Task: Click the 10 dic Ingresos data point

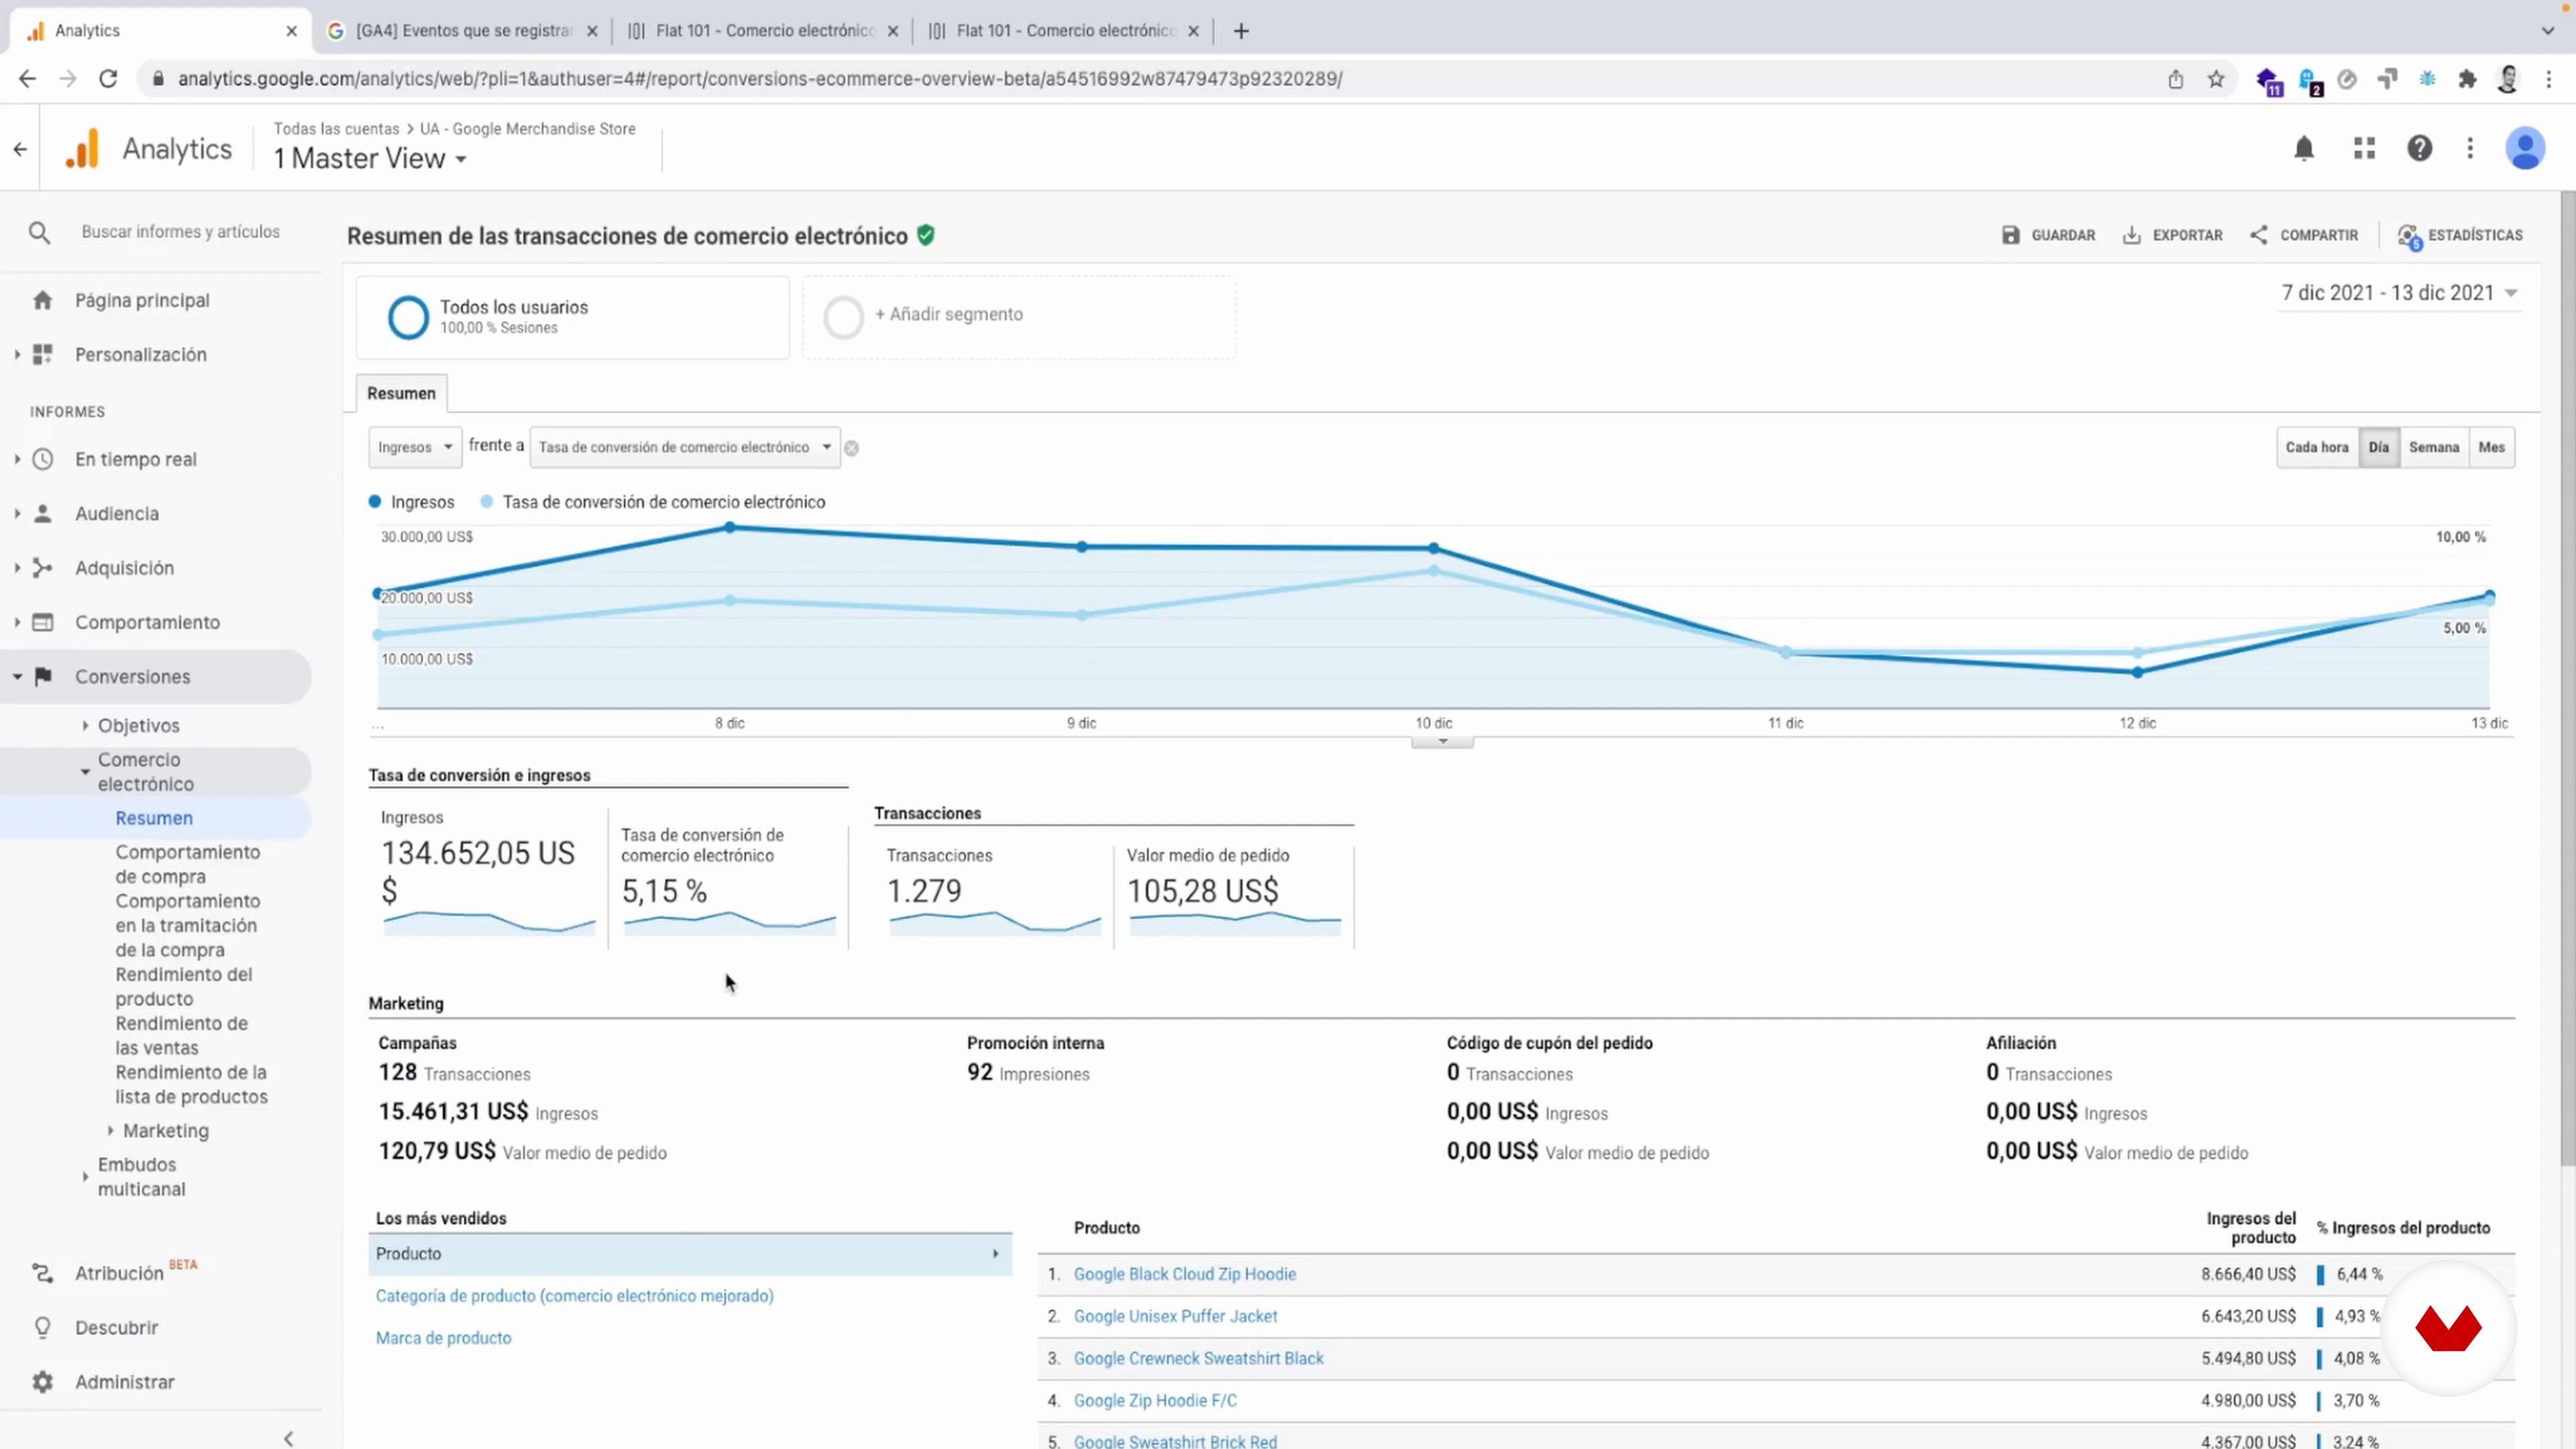Action: 1433,548
